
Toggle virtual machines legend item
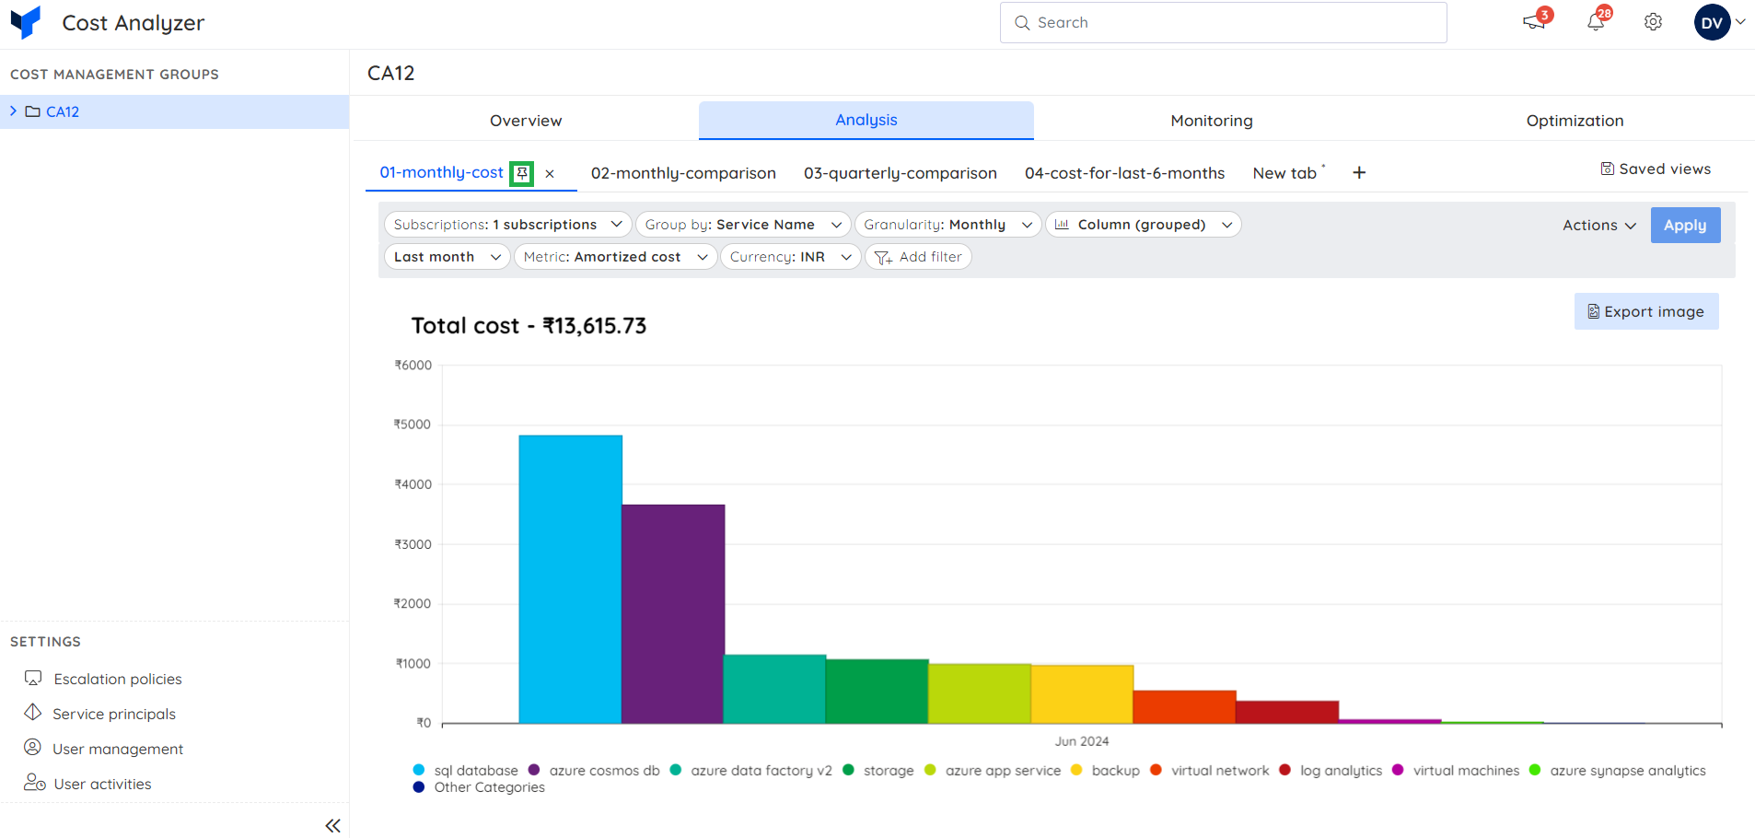[1456, 771]
